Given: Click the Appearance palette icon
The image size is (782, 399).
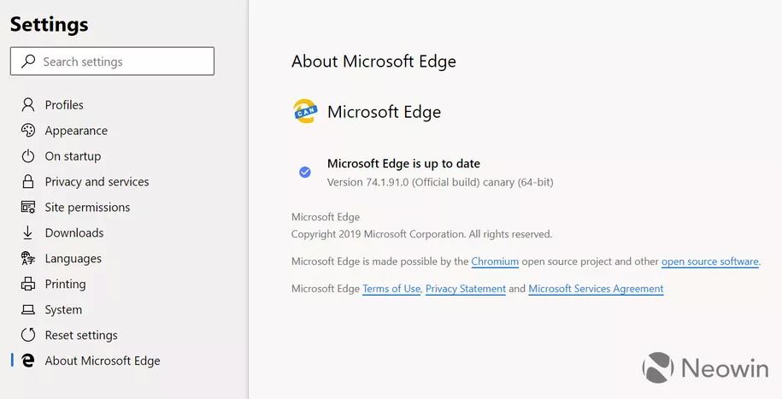Looking at the screenshot, I should 28,131.
